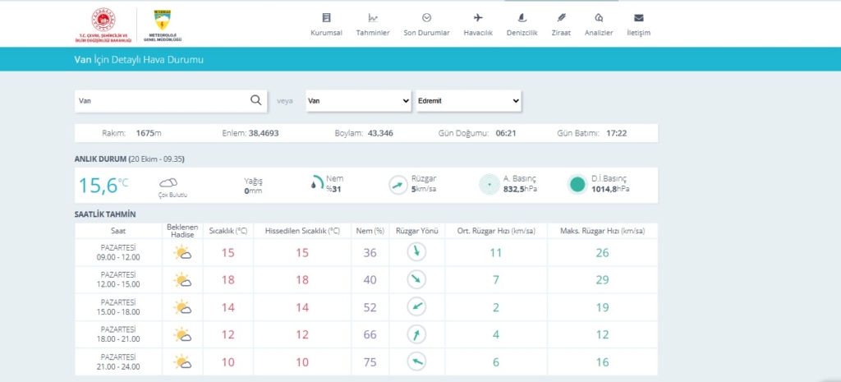The height and width of the screenshot is (382, 841).
Task: Click the Çok Bulutlu cloud icon
Action: coord(168,182)
